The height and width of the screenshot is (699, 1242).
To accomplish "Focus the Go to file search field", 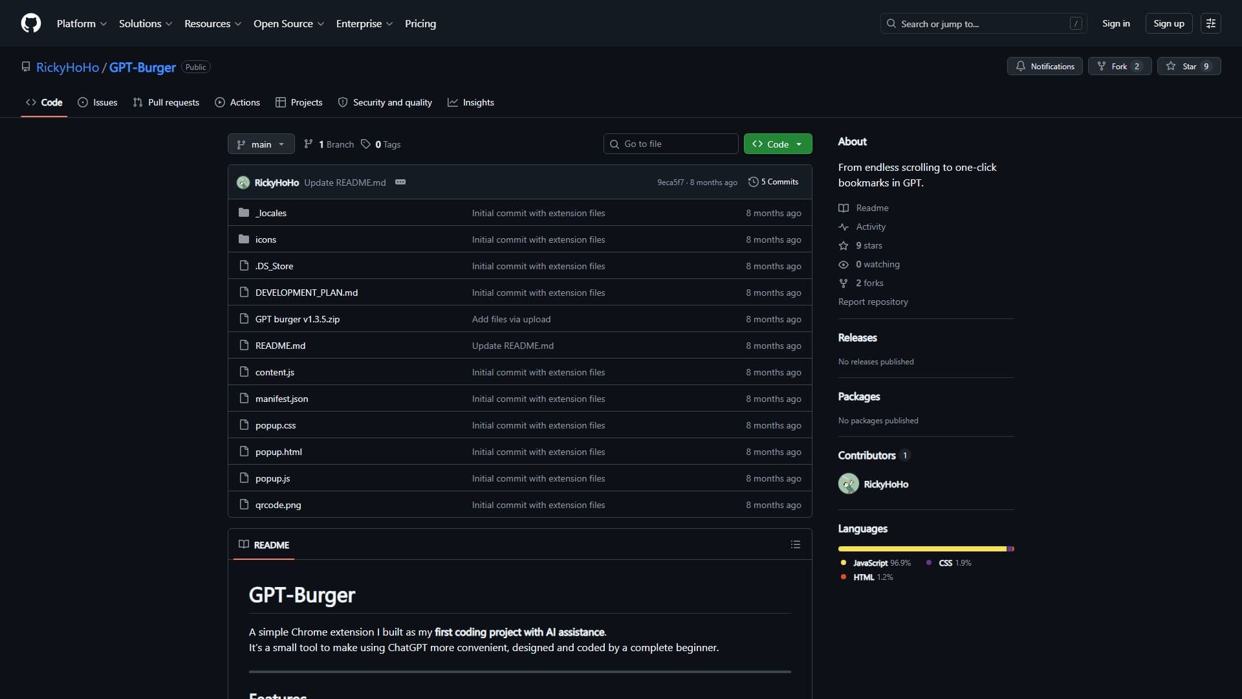I will click(671, 144).
